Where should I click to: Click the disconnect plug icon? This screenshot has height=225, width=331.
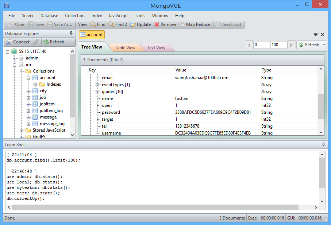[x=36, y=42]
